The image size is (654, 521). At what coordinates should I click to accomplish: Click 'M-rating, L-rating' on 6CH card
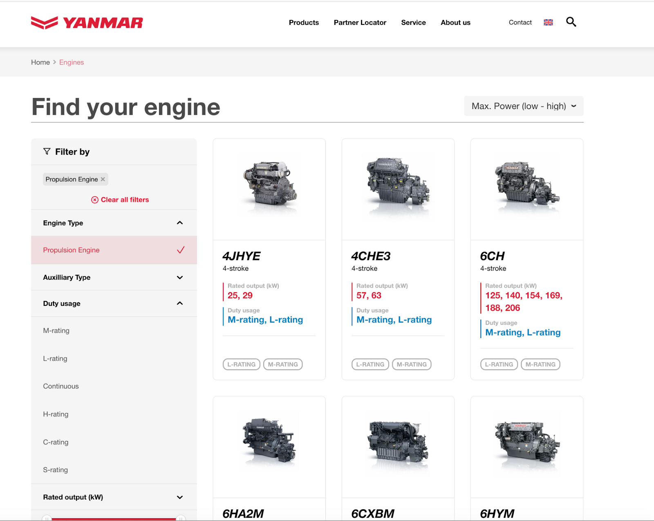pyautogui.click(x=523, y=332)
